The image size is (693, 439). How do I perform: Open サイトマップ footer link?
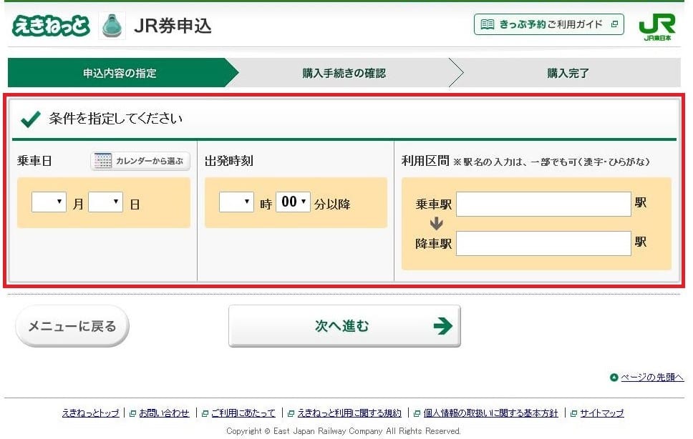click(x=601, y=413)
